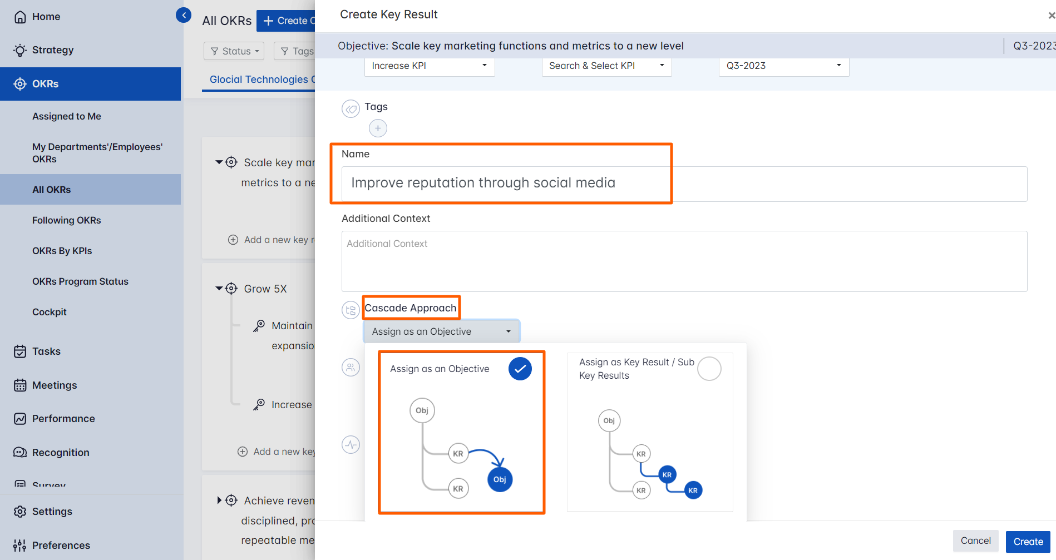Collapse the Grow 5X objective
The height and width of the screenshot is (560, 1056).
point(219,289)
